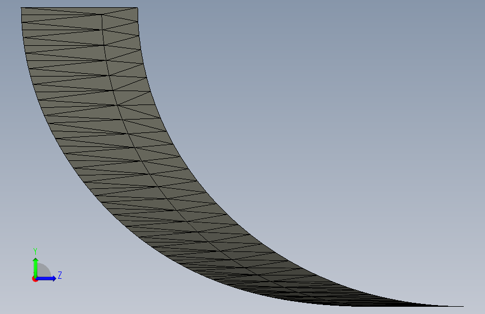The width and height of the screenshot is (485, 314).
Task: Click the blue Z axis arrow
Action: 46,278
